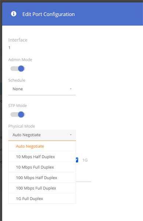Click the 1G checkbox label

(85, 160)
